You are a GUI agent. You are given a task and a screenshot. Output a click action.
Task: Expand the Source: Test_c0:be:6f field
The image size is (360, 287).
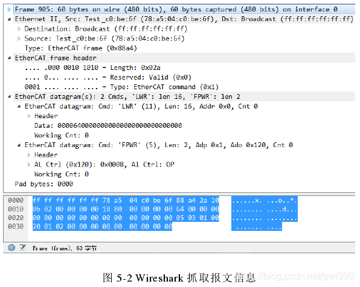tap(19, 39)
